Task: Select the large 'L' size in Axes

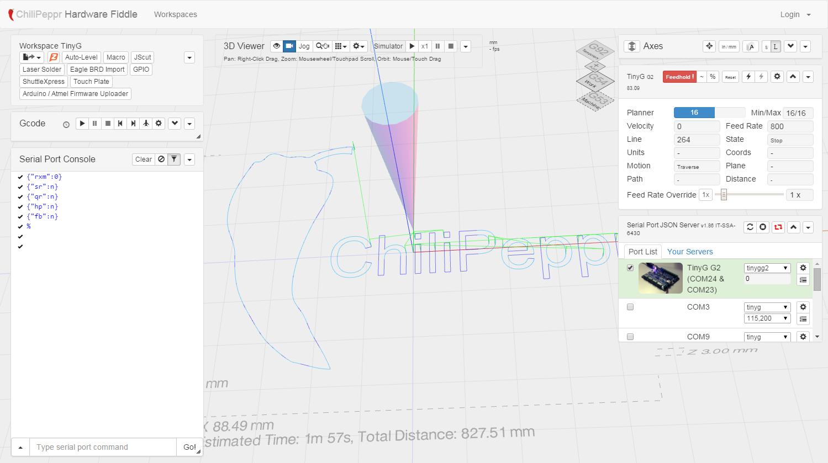Action: 776,46
